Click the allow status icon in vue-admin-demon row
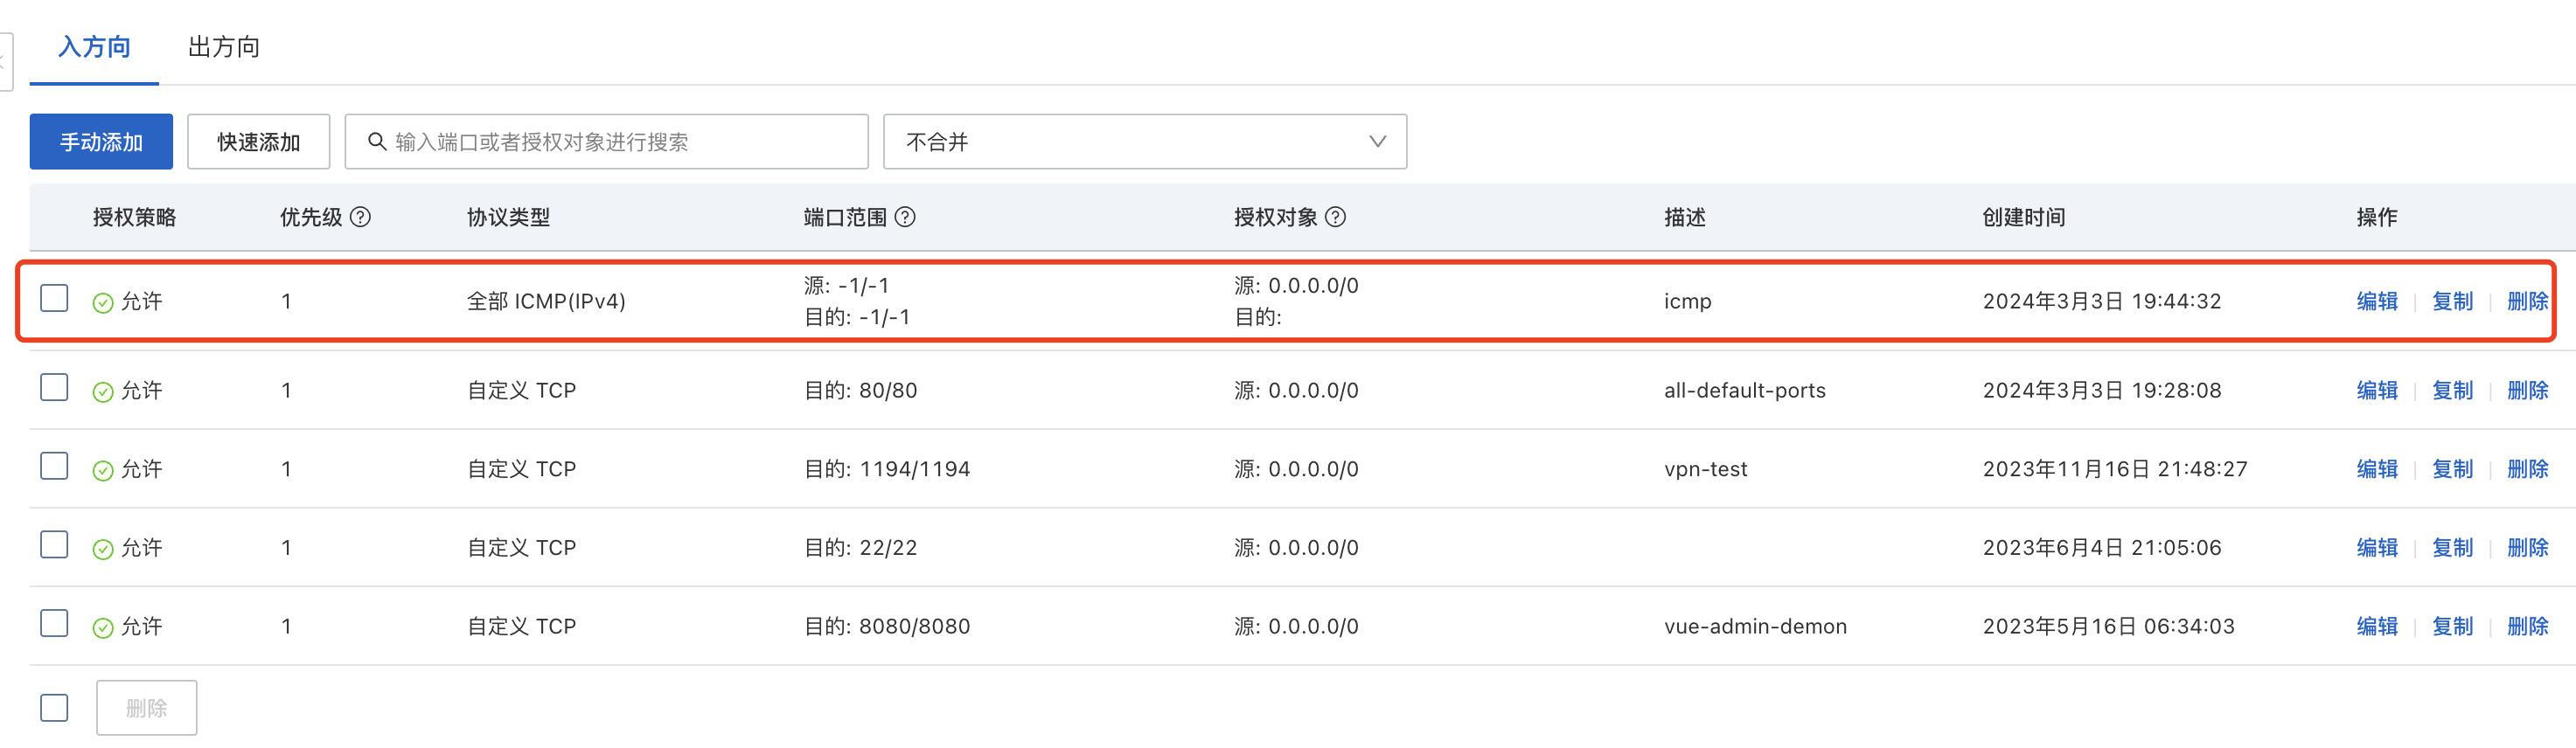 pyautogui.click(x=103, y=628)
